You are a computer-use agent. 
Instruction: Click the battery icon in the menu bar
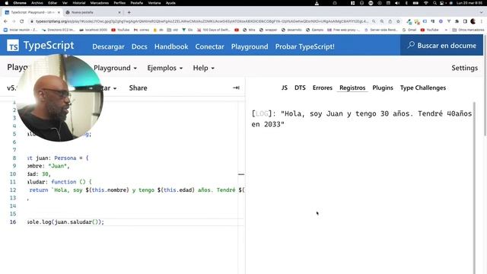pos(415,3)
